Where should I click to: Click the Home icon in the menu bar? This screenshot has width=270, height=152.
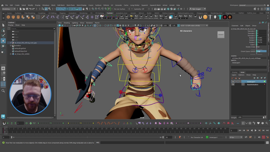(x=3, y=5)
